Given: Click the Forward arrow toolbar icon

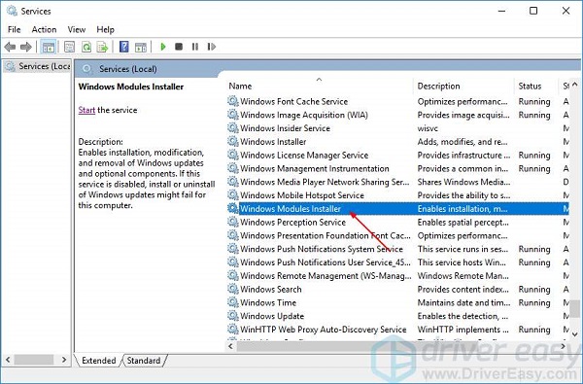Looking at the screenshot, I should coord(26,47).
